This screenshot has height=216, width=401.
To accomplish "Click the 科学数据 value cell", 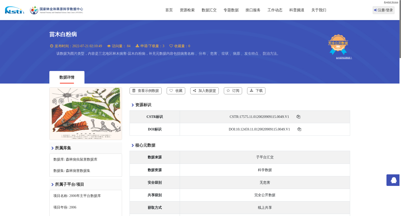I will (265, 170).
